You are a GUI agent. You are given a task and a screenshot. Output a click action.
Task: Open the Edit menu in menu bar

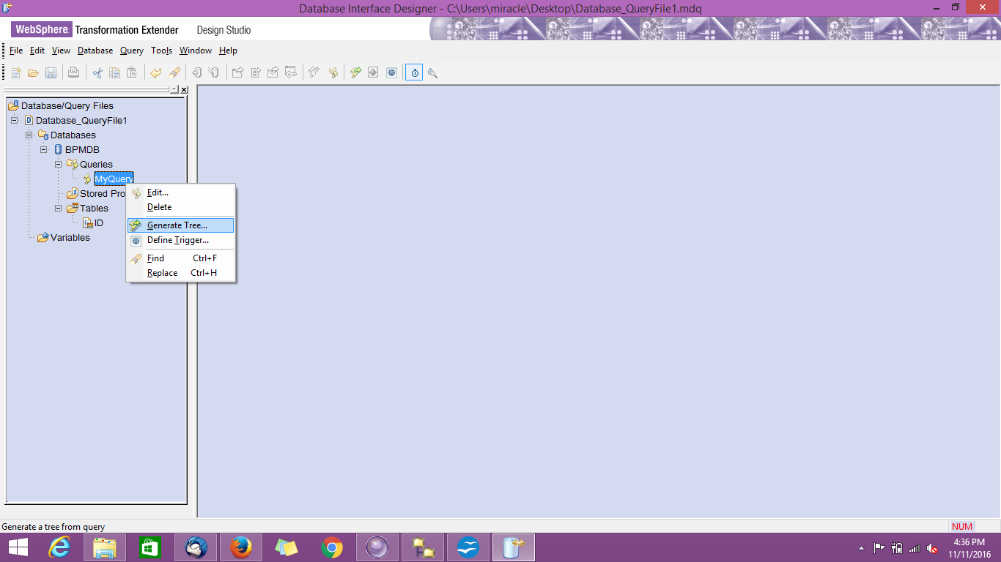point(37,50)
